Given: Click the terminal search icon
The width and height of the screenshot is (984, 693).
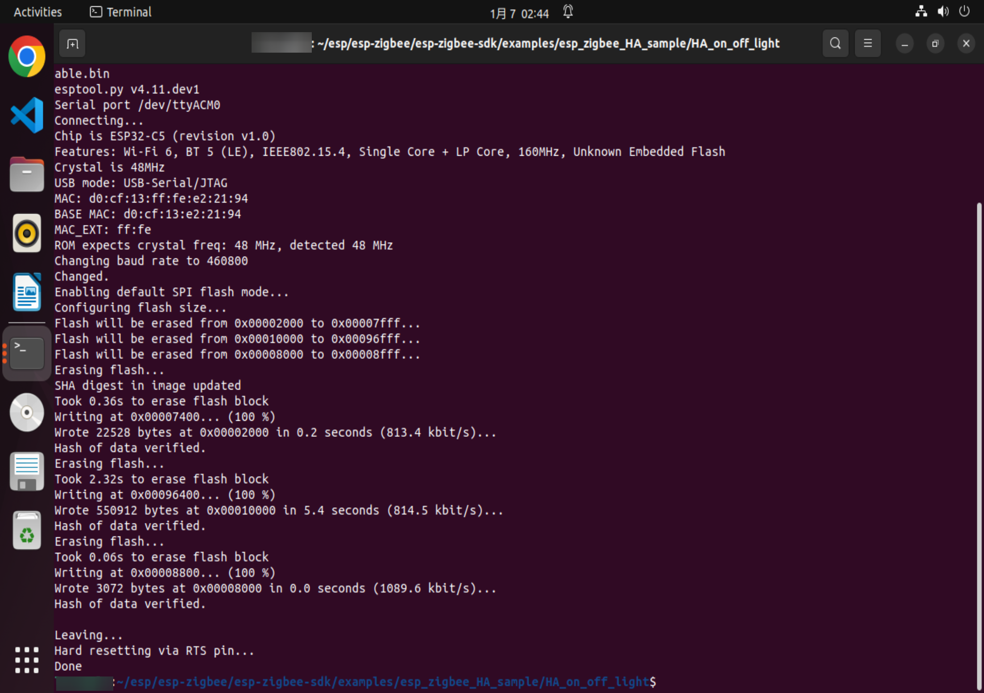Looking at the screenshot, I should click(835, 44).
